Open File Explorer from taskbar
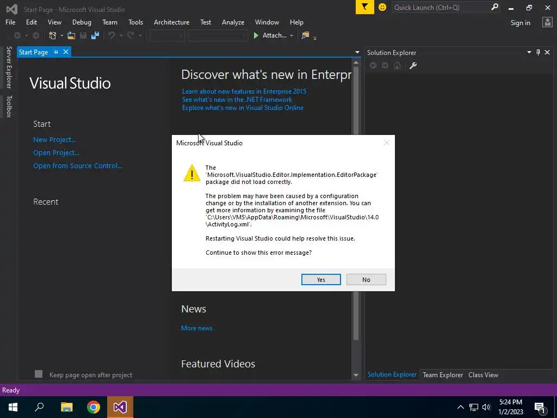The height and width of the screenshot is (418, 557). tap(66, 407)
